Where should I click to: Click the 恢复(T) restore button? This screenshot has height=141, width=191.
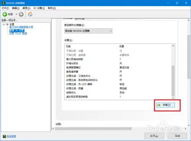(x=165, y=105)
